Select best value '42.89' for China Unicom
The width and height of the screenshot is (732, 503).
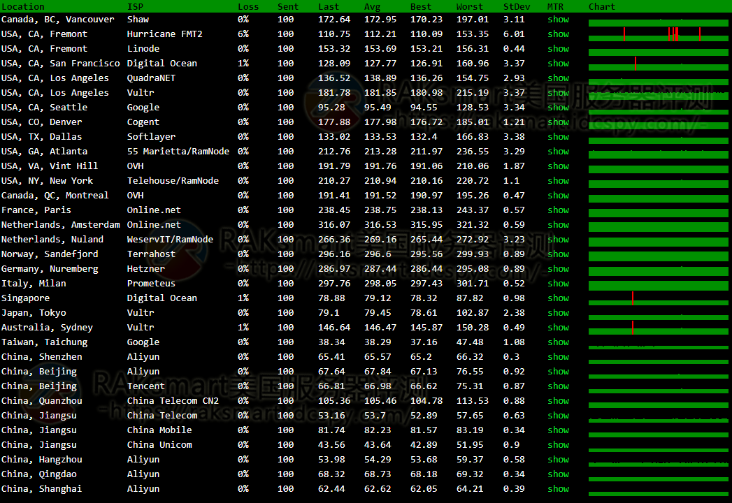point(424,445)
